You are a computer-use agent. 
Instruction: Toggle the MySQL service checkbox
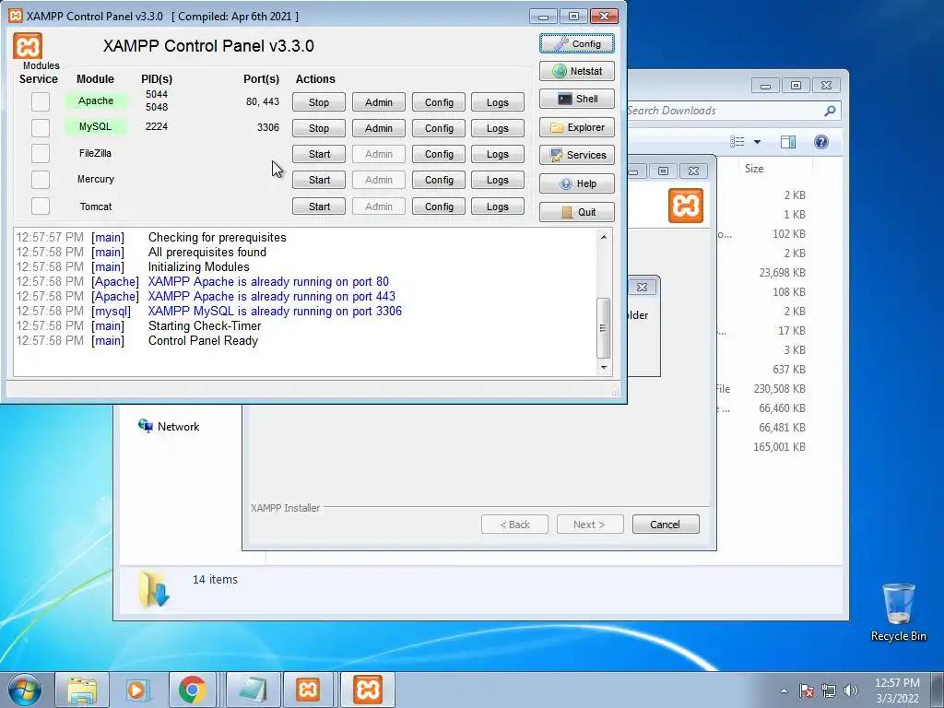point(41,127)
